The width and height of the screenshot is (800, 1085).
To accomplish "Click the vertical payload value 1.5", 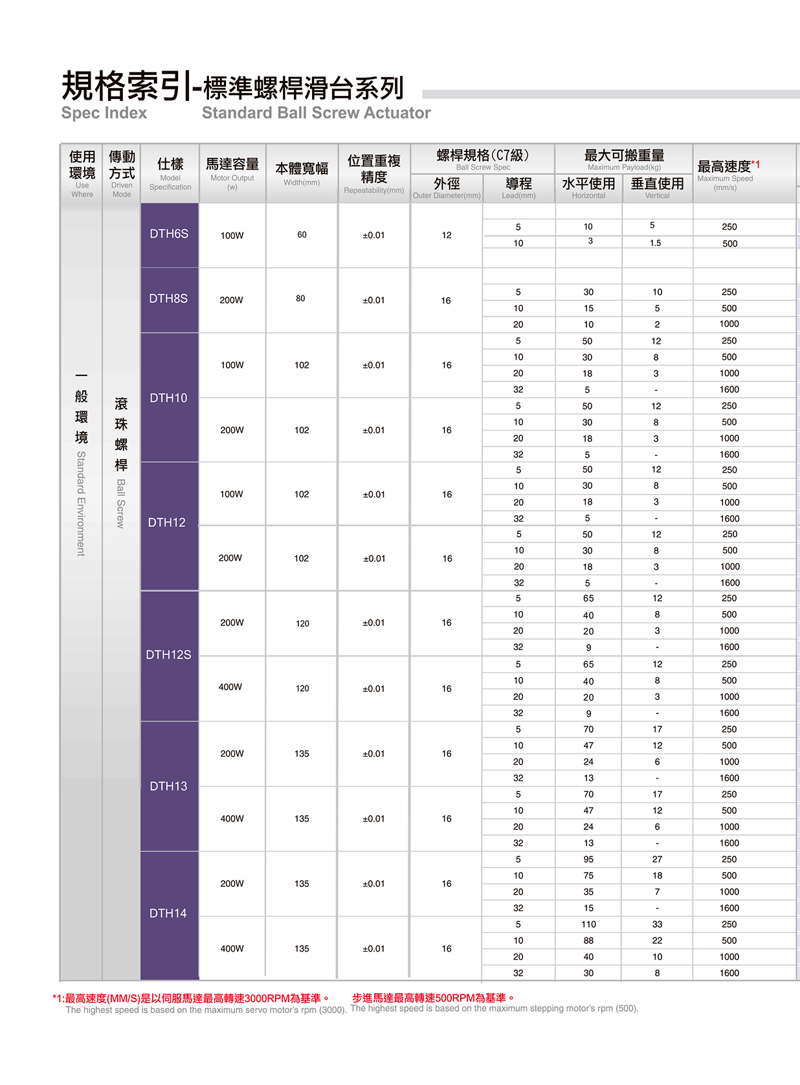I will pyautogui.click(x=656, y=243).
